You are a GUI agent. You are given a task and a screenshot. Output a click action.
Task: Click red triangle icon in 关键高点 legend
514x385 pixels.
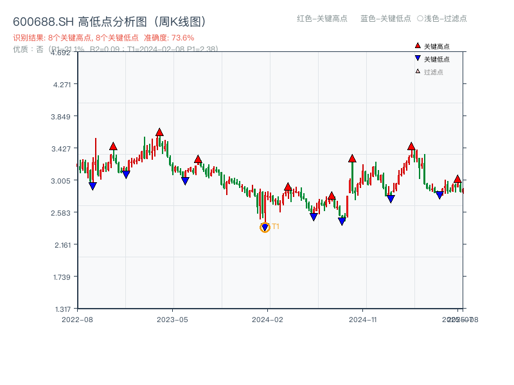(x=418, y=46)
